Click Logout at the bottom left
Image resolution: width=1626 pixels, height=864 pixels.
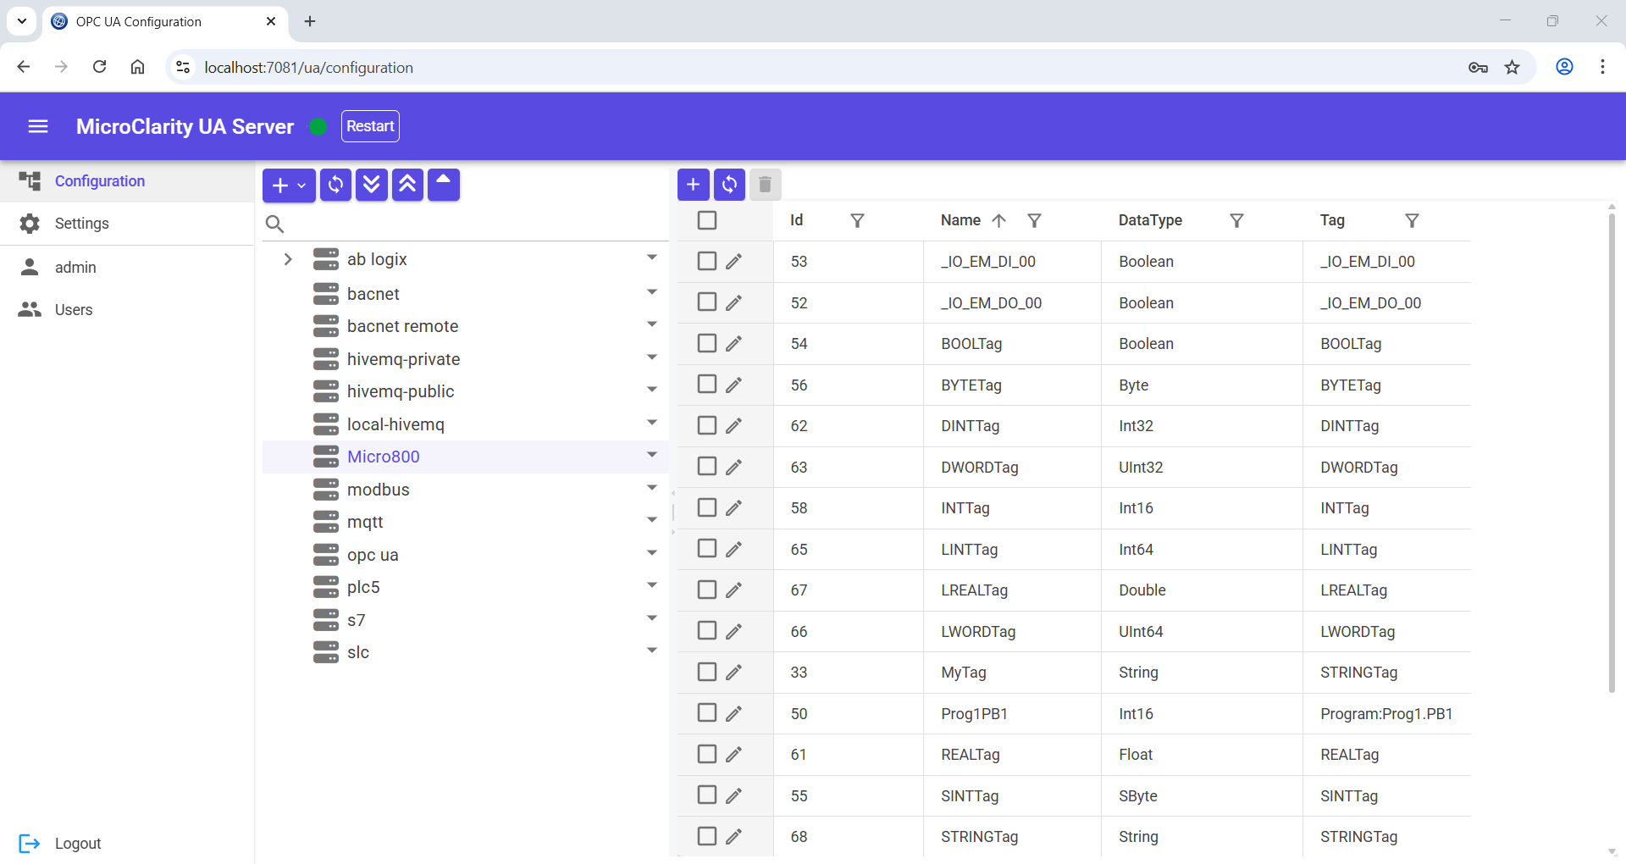coord(78,843)
